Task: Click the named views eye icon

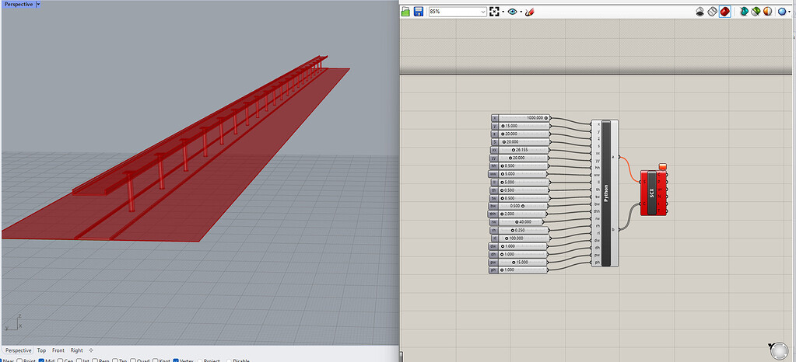Action: click(x=512, y=12)
